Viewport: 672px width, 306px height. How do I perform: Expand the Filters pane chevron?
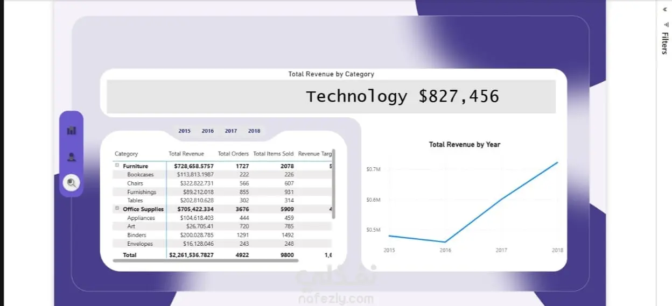[x=664, y=9]
